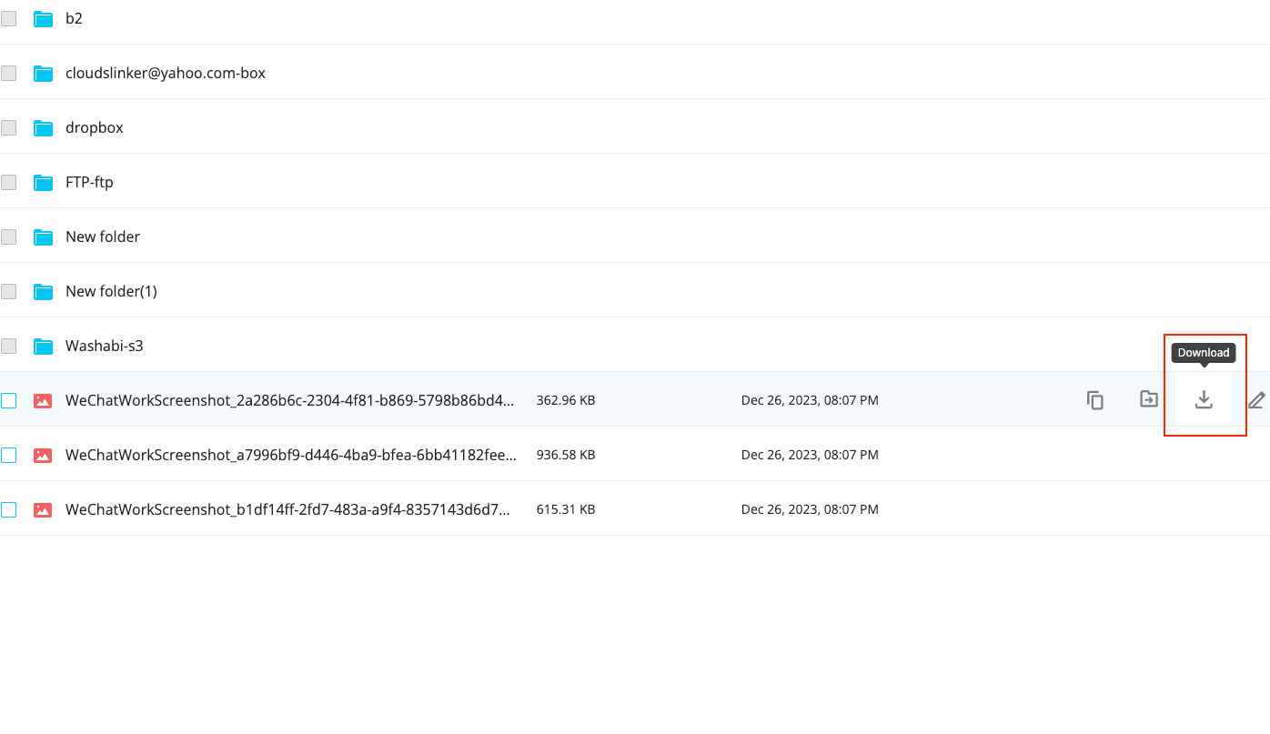Download the WeChatWorkScreenshot_2a286b6c file

pyautogui.click(x=1204, y=400)
